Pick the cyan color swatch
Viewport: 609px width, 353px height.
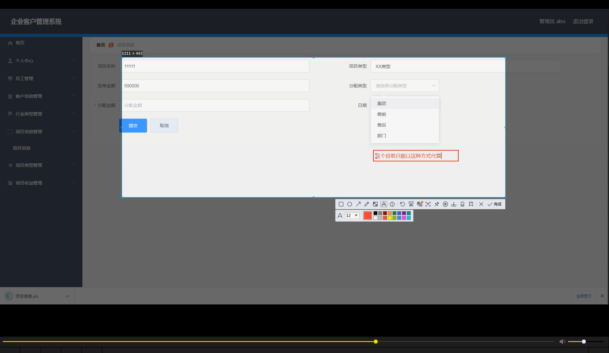coord(409,218)
